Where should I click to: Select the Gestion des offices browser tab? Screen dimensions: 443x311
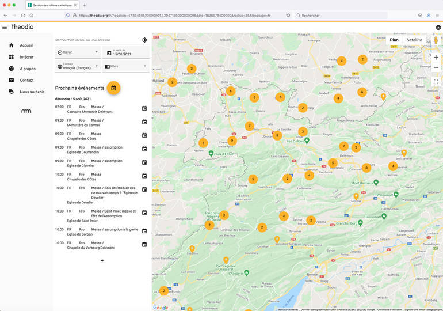click(52, 5)
